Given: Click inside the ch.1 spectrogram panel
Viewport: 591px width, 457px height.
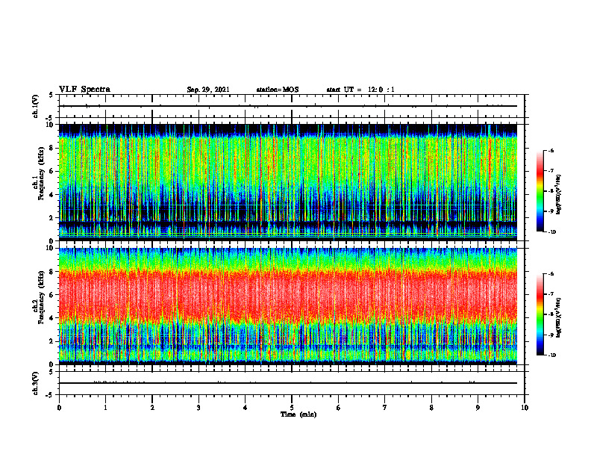Looking at the screenshot, I should pos(288,182).
